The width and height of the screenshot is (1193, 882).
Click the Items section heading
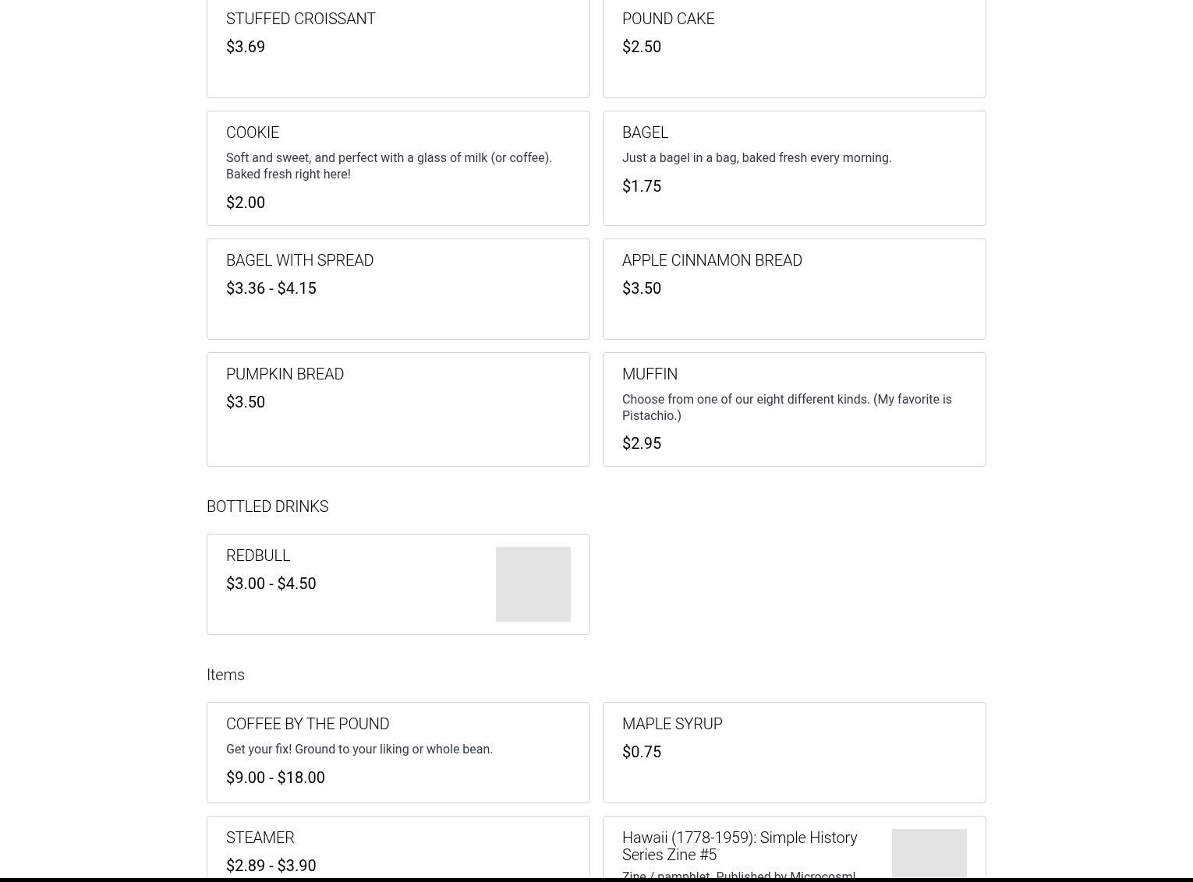225,675
